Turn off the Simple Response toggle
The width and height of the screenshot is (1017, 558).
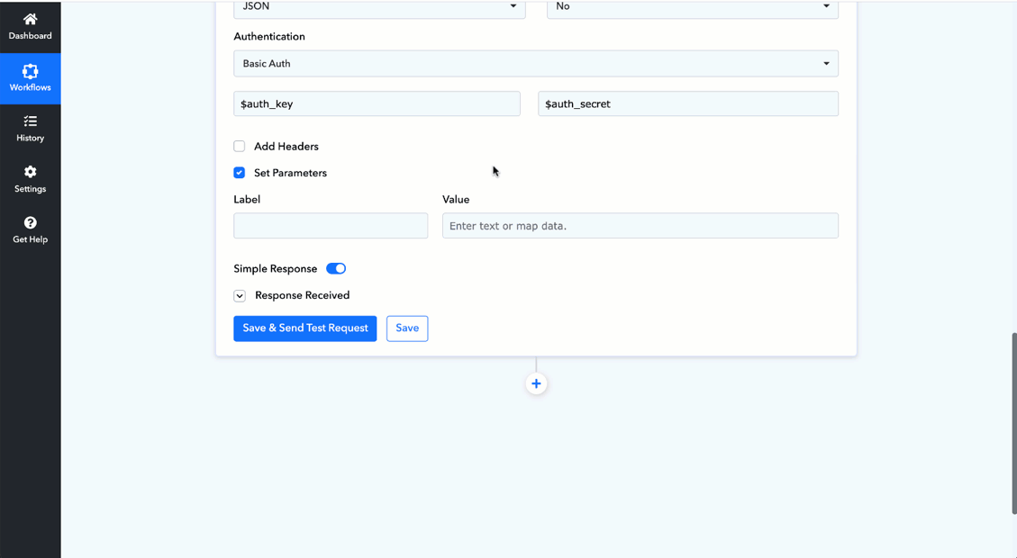pyautogui.click(x=336, y=268)
